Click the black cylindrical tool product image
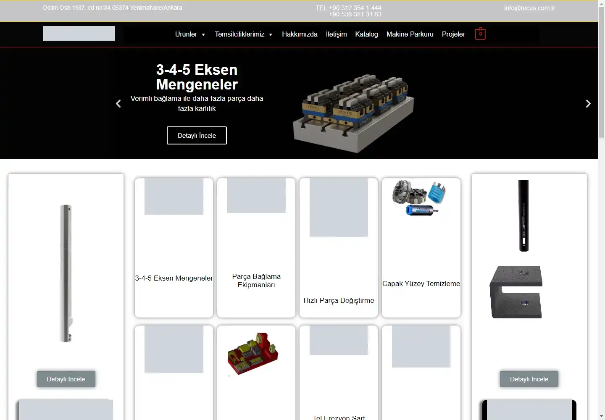The image size is (605, 420). pyautogui.click(x=523, y=216)
